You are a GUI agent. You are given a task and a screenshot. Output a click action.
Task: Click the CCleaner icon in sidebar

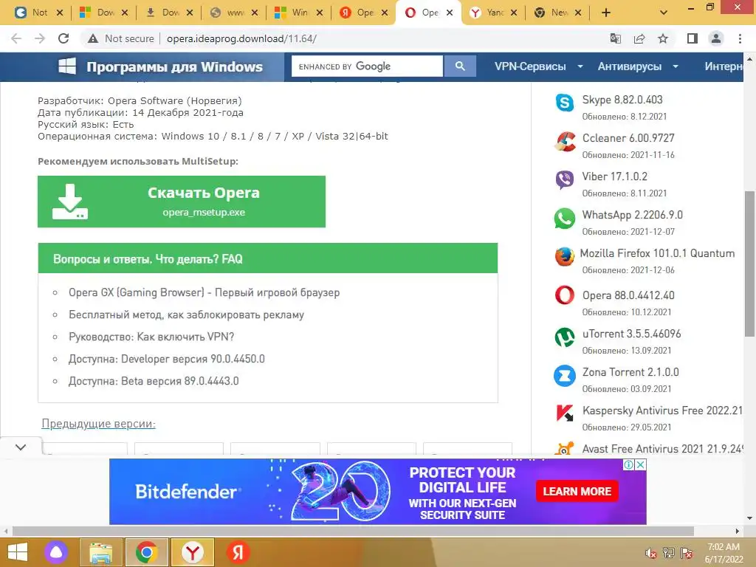565,141
